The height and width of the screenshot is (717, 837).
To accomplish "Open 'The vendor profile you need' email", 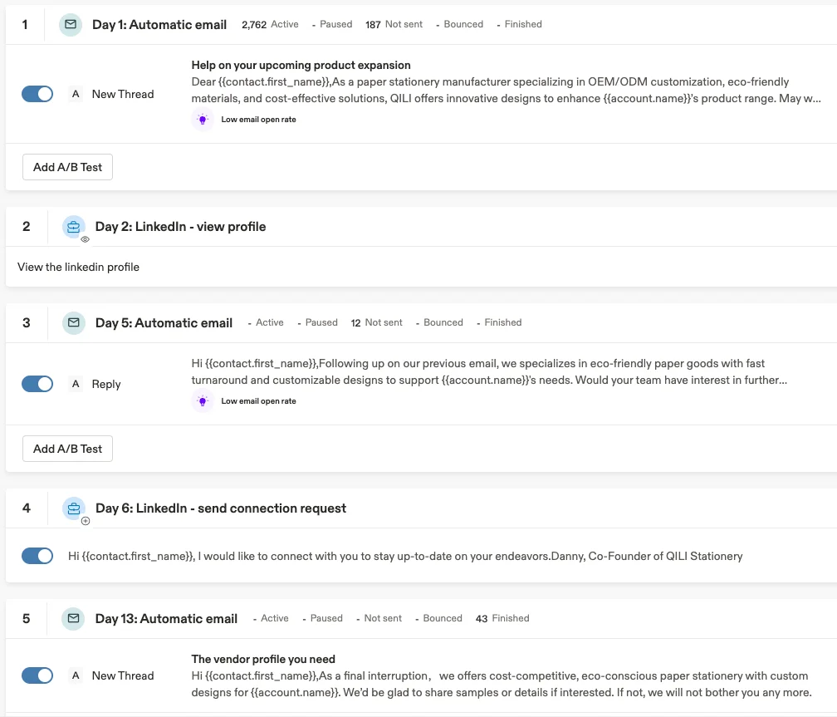I will click(263, 659).
